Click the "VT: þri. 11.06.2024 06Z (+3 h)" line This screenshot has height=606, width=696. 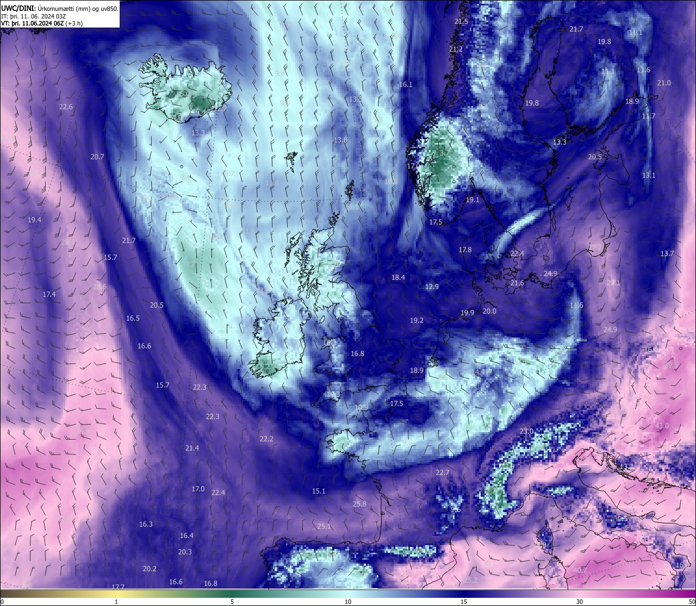pyautogui.click(x=42, y=23)
